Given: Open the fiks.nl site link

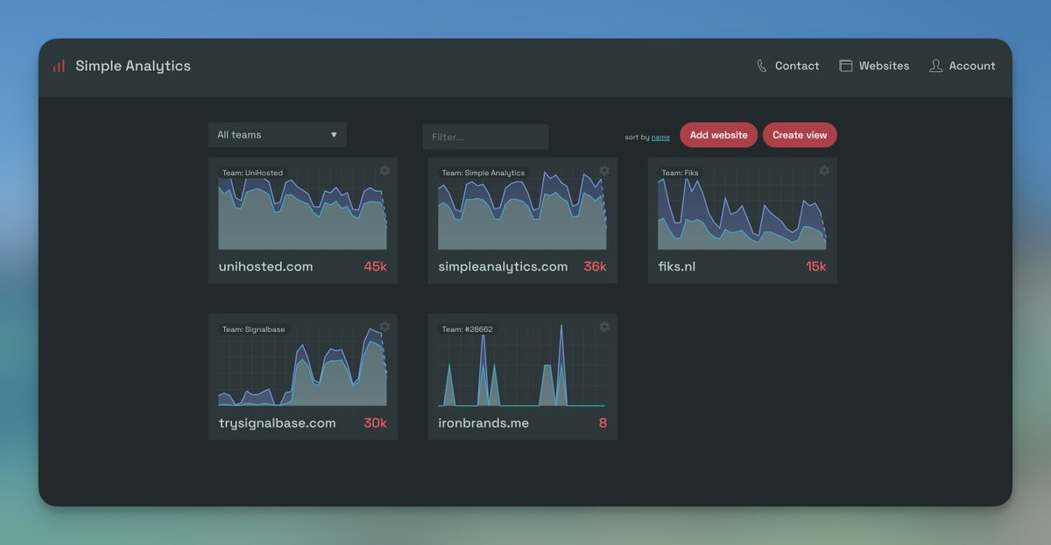Looking at the screenshot, I should [677, 266].
